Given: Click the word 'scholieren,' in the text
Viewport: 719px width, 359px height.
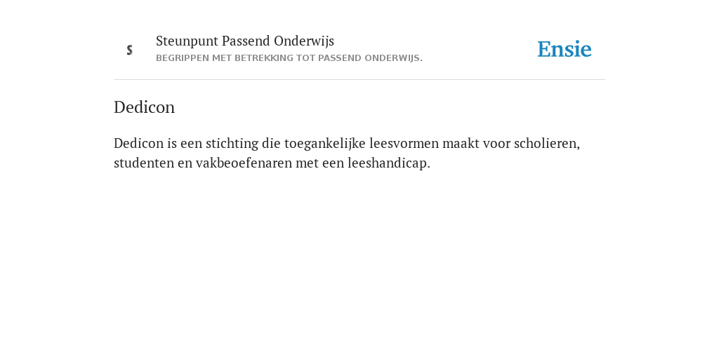Looking at the screenshot, I should [546, 143].
